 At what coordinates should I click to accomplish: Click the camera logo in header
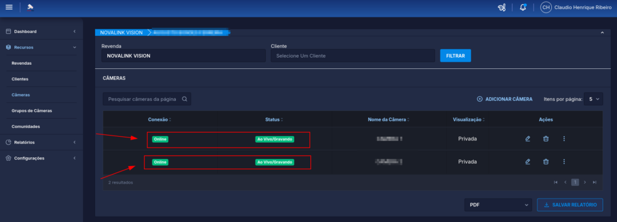click(30, 7)
